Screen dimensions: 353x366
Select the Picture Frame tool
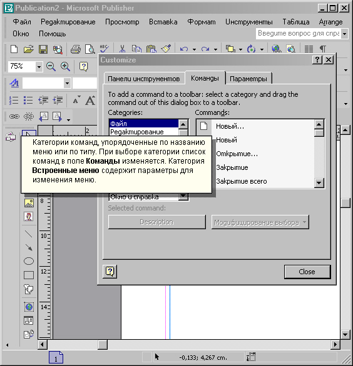pos(29,203)
